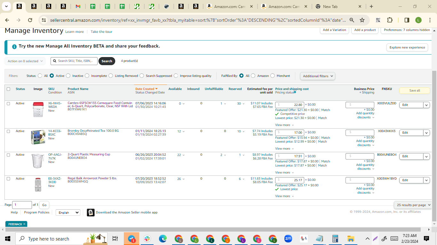The width and height of the screenshot is (437, 245).
Task: Select Improve listing quality filter
Action: click(176, 76)
